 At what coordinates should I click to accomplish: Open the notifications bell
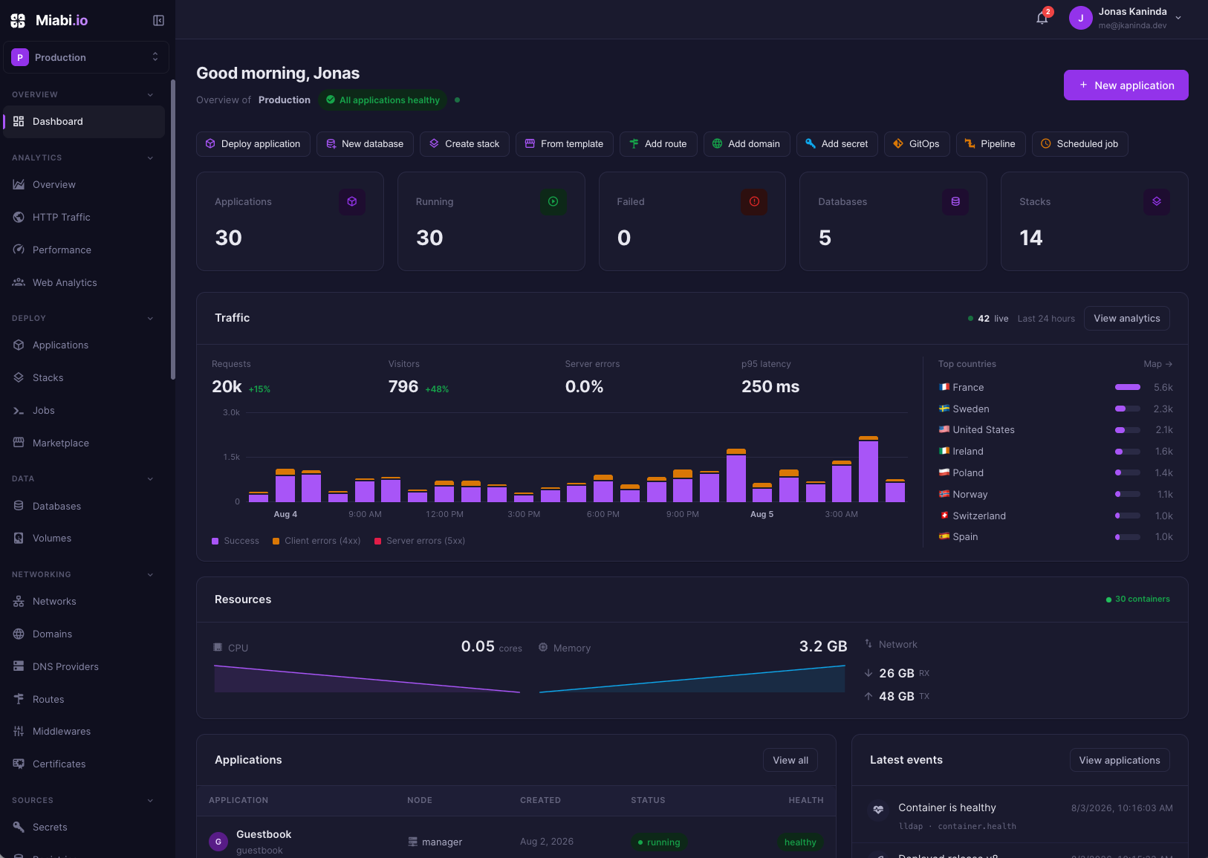coord(1042,19)
